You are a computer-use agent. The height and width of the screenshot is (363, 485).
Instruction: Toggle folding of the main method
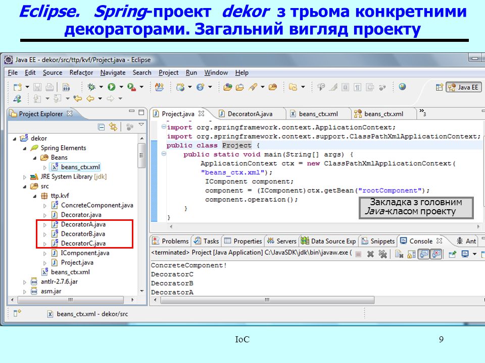click(x=164, y=153)
